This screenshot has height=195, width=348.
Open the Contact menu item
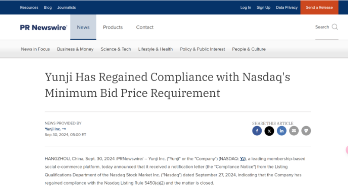[145, 27]
